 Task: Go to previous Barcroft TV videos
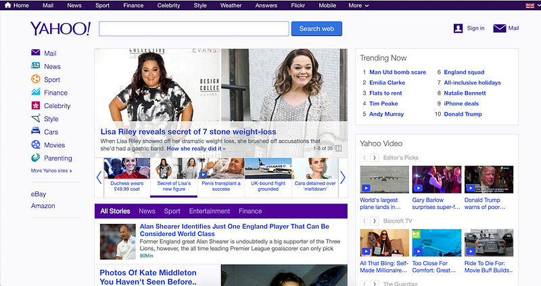(364, 221)
